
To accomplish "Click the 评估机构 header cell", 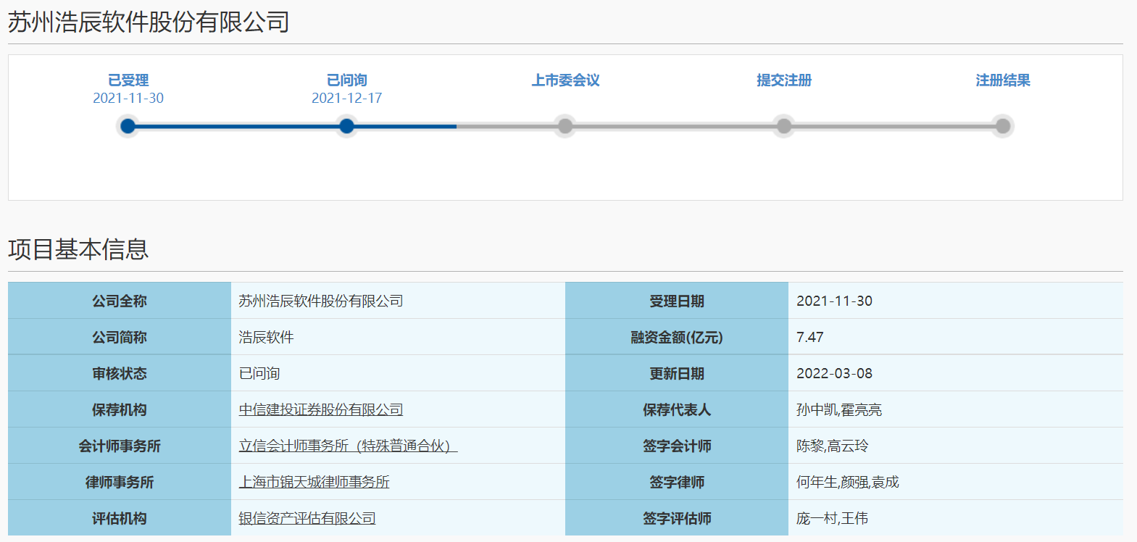I will click(x=120, y=518).
